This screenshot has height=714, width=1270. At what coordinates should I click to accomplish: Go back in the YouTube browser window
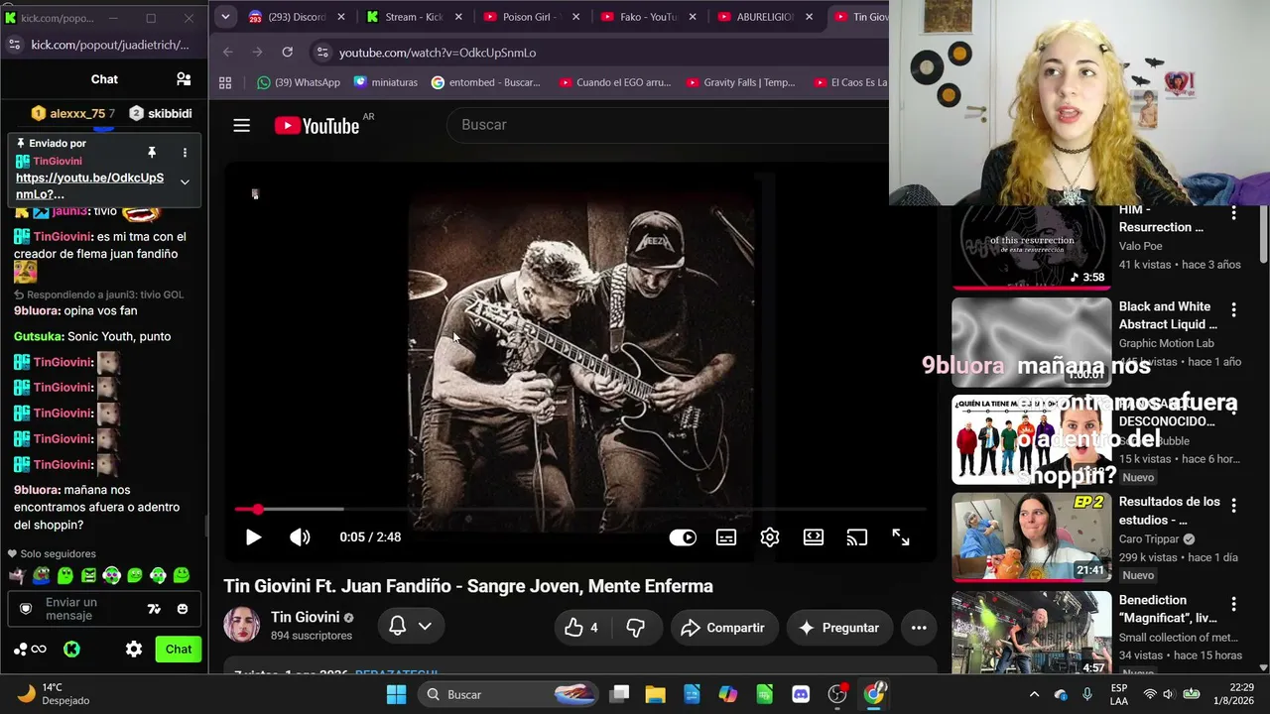[x=228, y=53]
